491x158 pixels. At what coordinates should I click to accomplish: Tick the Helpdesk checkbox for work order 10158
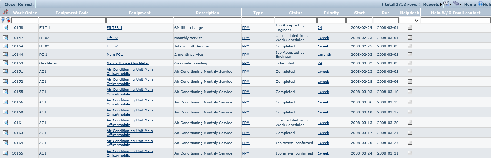(x=410, y=27)
